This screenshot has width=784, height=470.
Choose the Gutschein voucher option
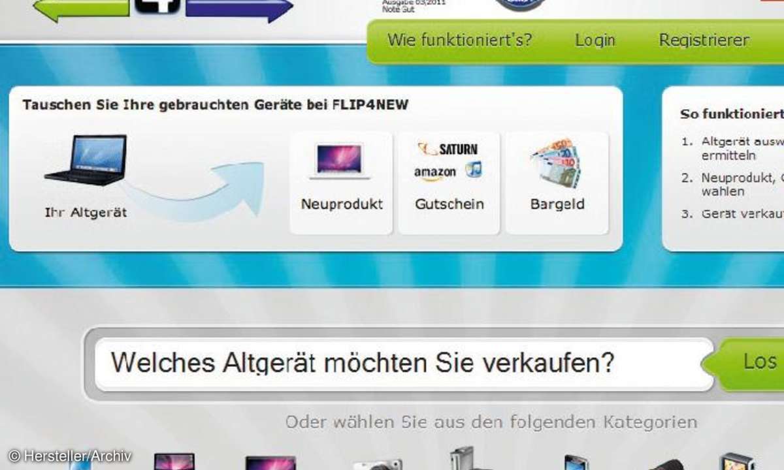coord(449,183)
